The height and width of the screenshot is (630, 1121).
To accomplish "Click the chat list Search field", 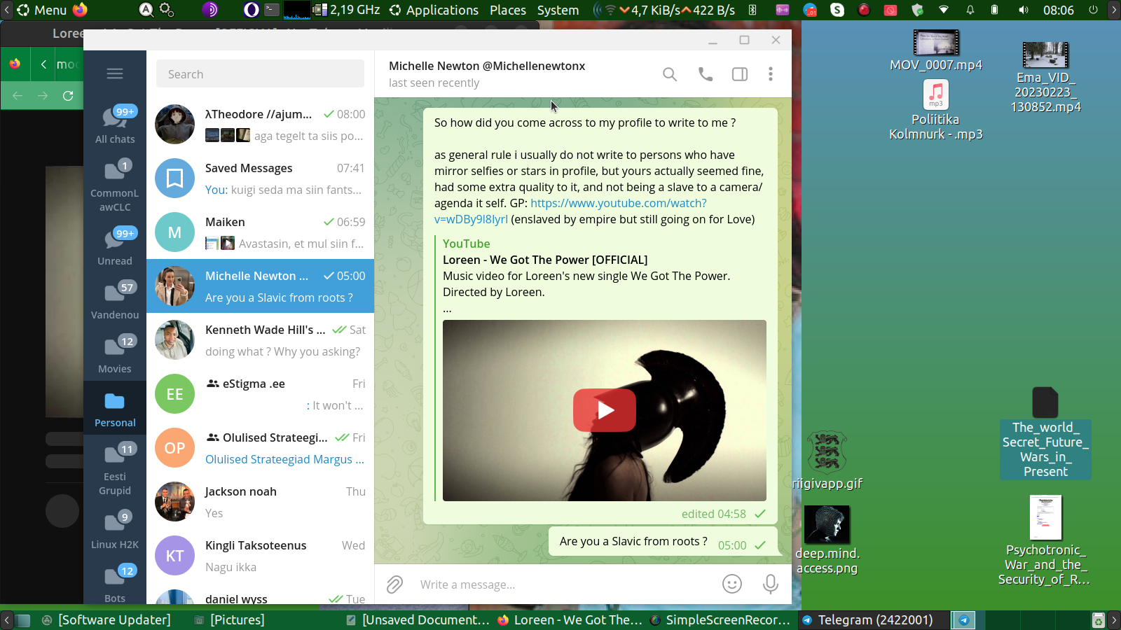I will click(260, 74).
